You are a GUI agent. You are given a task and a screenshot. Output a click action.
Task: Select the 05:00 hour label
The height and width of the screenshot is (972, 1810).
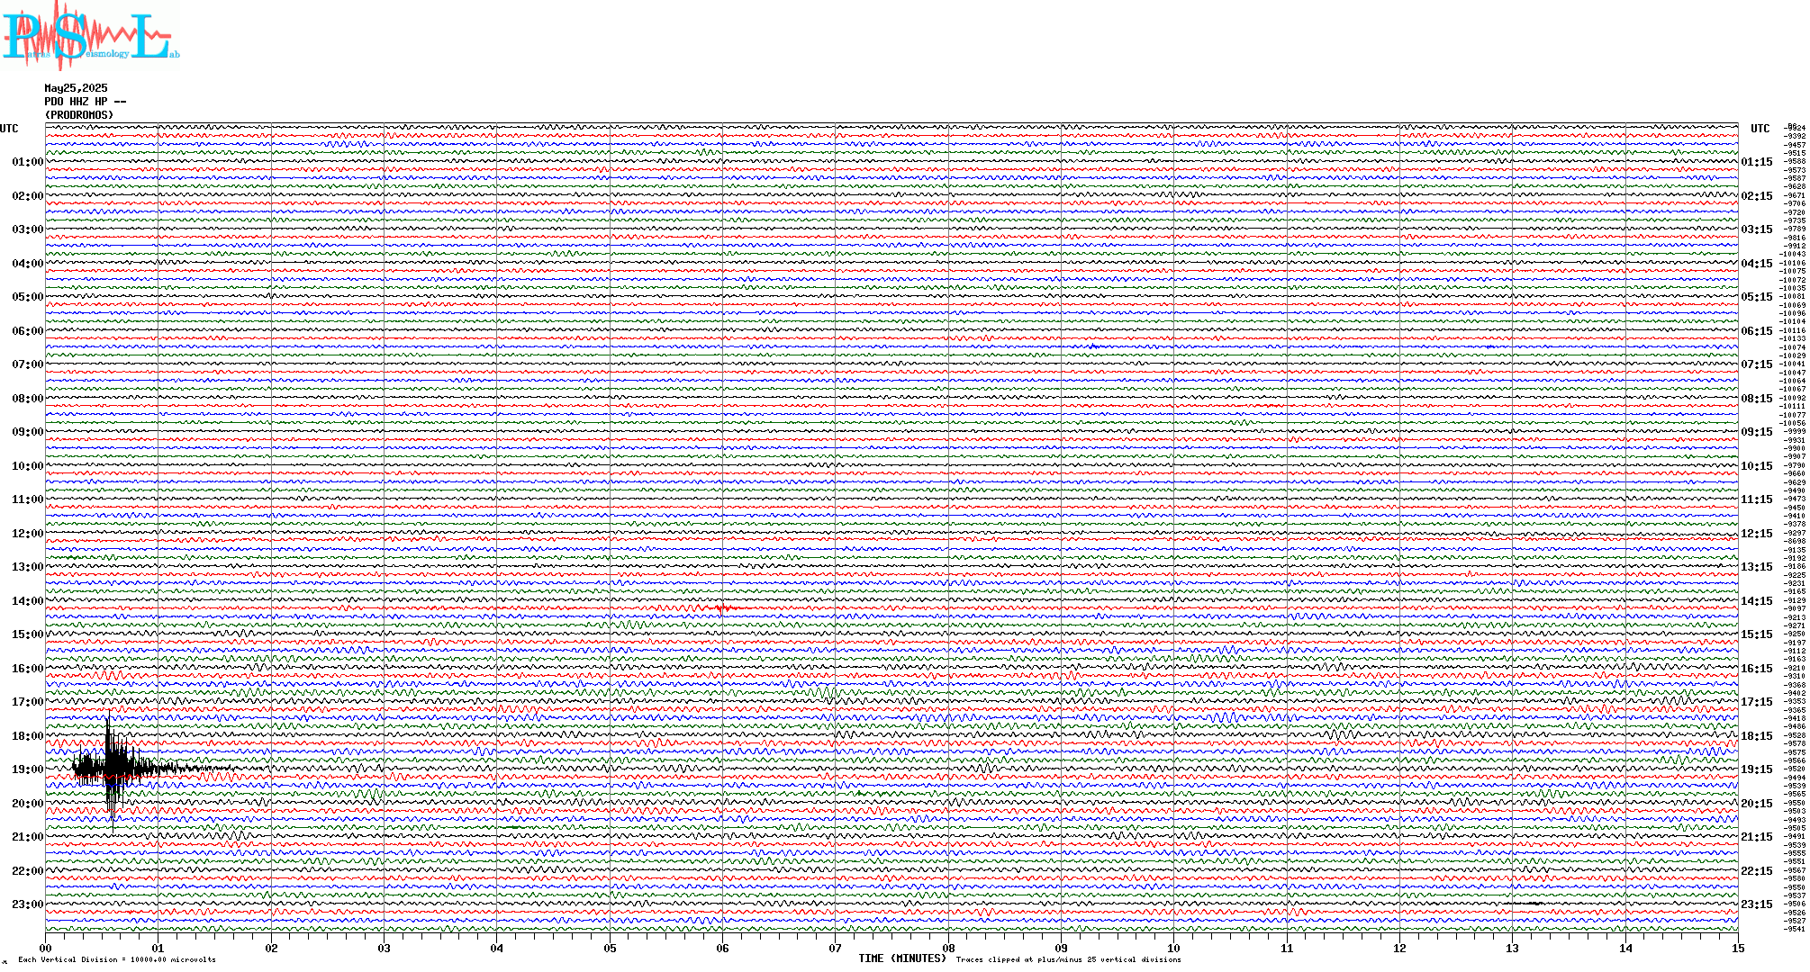click(27, 297)
